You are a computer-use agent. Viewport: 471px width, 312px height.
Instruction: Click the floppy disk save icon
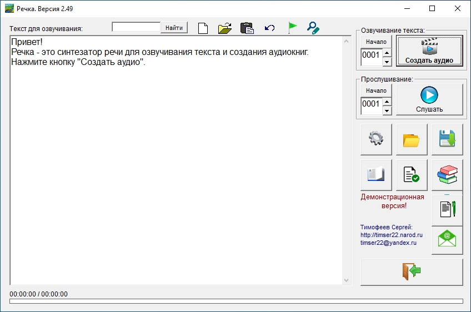447,139
